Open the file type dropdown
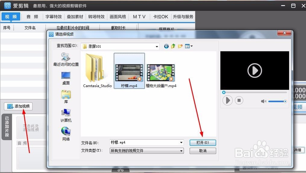This screenshot has height=173, width=306. click(x=147, y=151)
